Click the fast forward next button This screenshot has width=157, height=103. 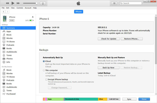click(x=18, y=3)
